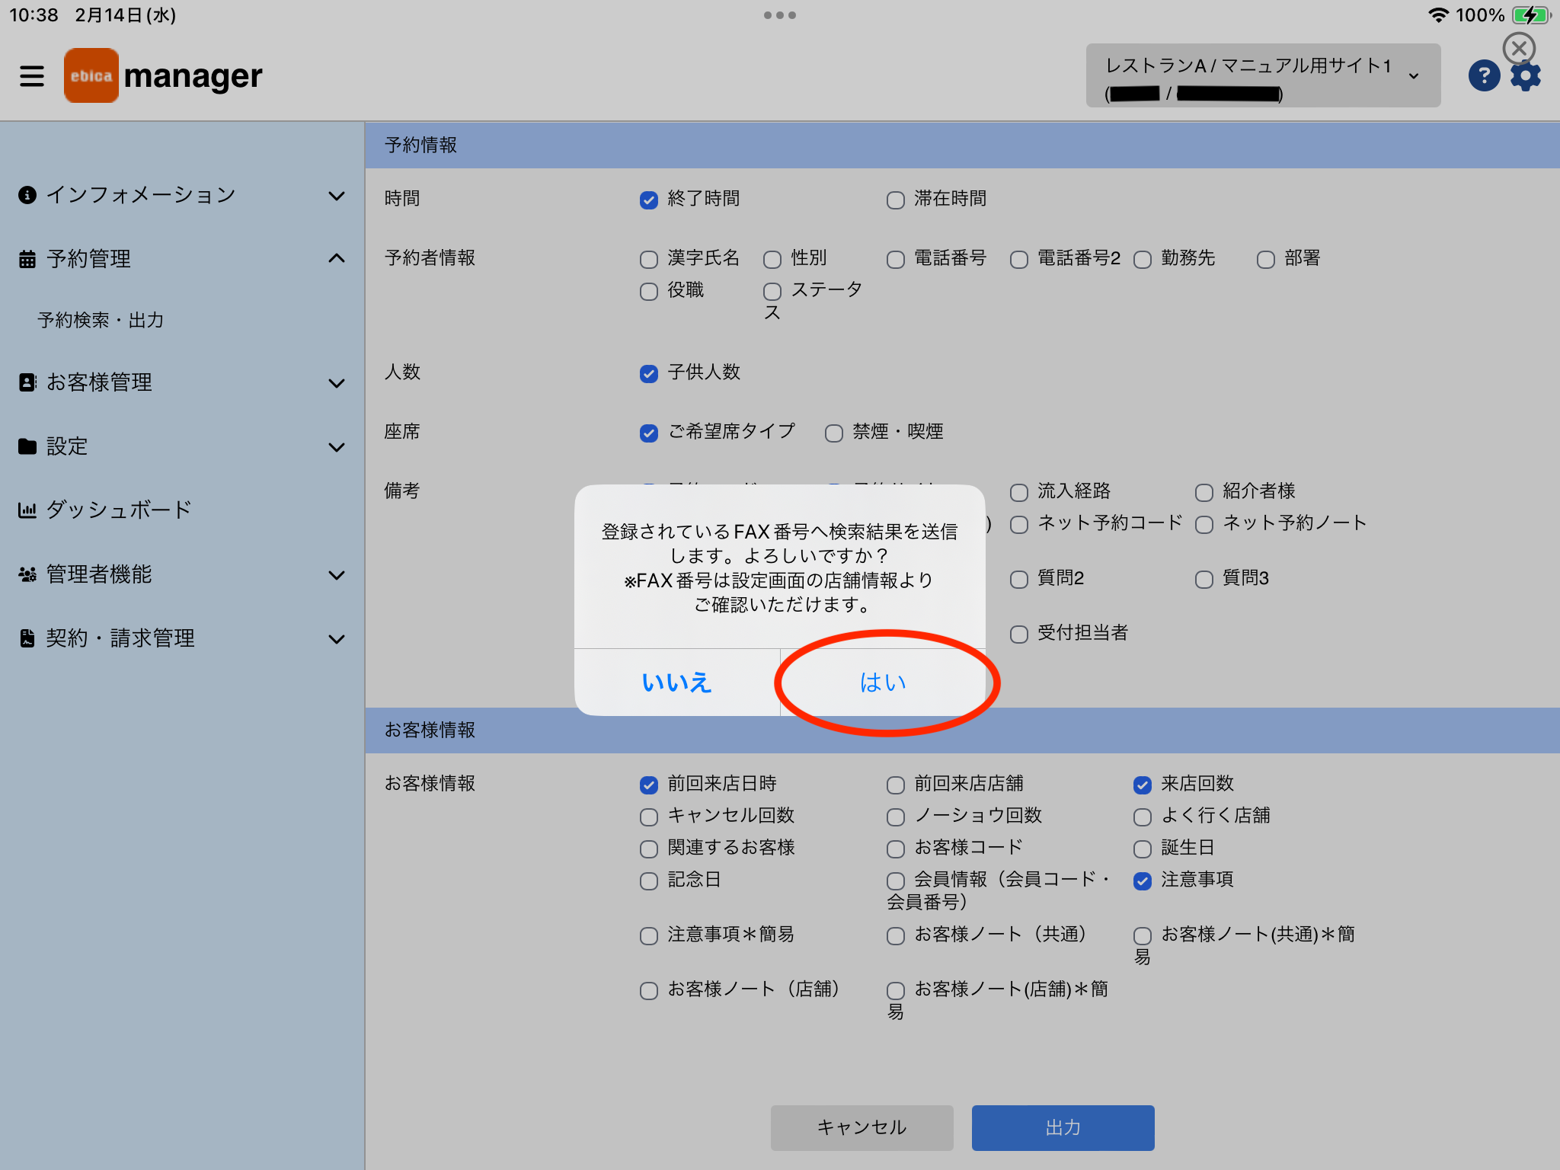This screenshot has width=1560, height=1170.
Task: Expand the 管理者機能 chevron
Action: 337,575
